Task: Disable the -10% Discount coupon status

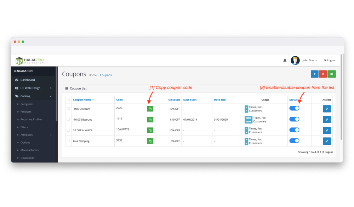Action: [294, 108]
